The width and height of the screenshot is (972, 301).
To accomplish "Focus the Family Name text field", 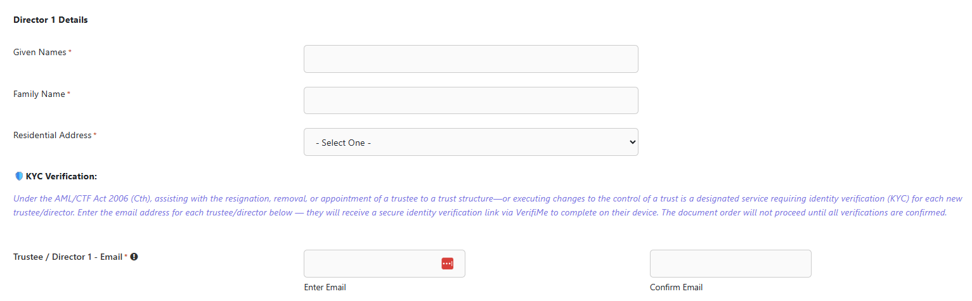I will [471, 101].
